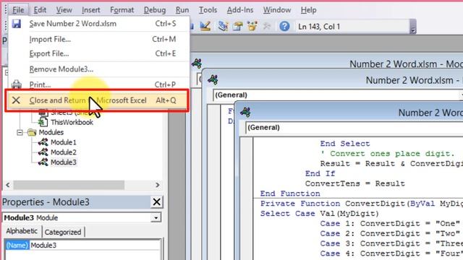Screen dimensions: 463x260
Task: Open the View menu
Action: [x=64, y=10]
